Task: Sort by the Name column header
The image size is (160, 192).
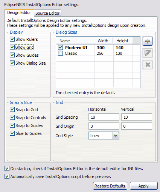Action: pos(75,41)
